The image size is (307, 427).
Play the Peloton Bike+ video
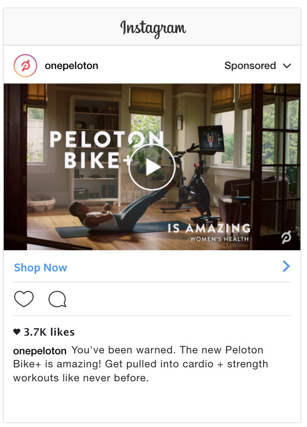point(152,167)
